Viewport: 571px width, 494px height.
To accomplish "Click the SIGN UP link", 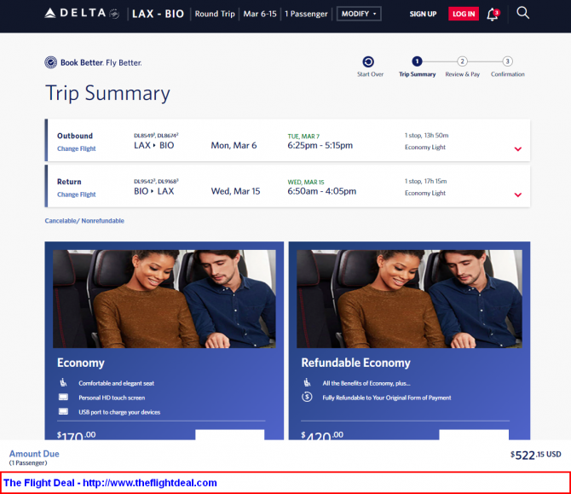I will coord(423,14).
